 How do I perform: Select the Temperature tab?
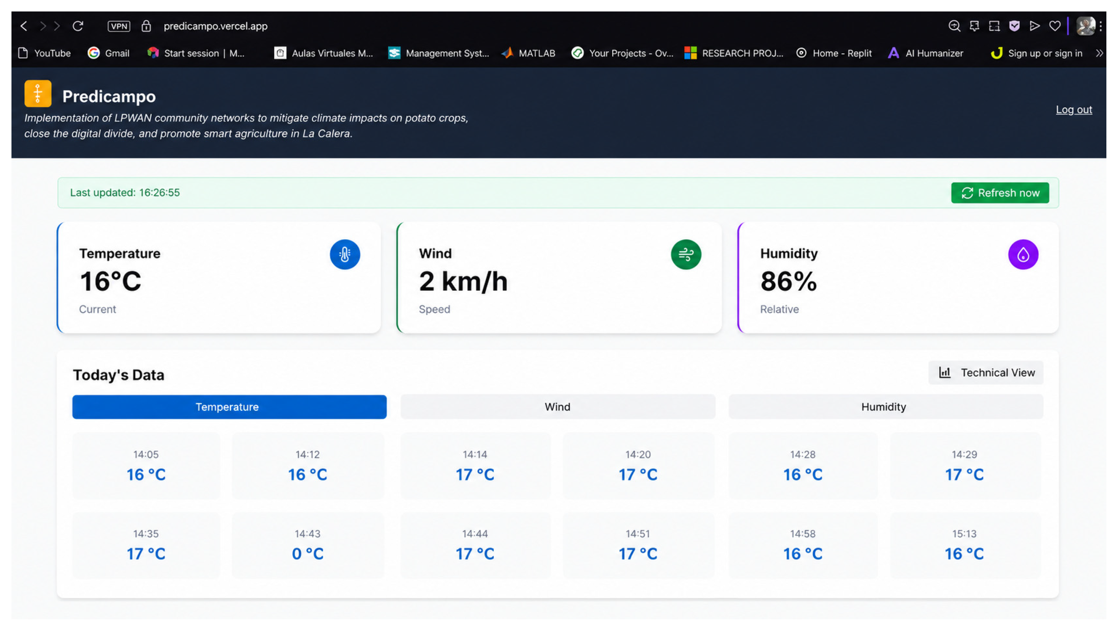(x=229, y=407)
